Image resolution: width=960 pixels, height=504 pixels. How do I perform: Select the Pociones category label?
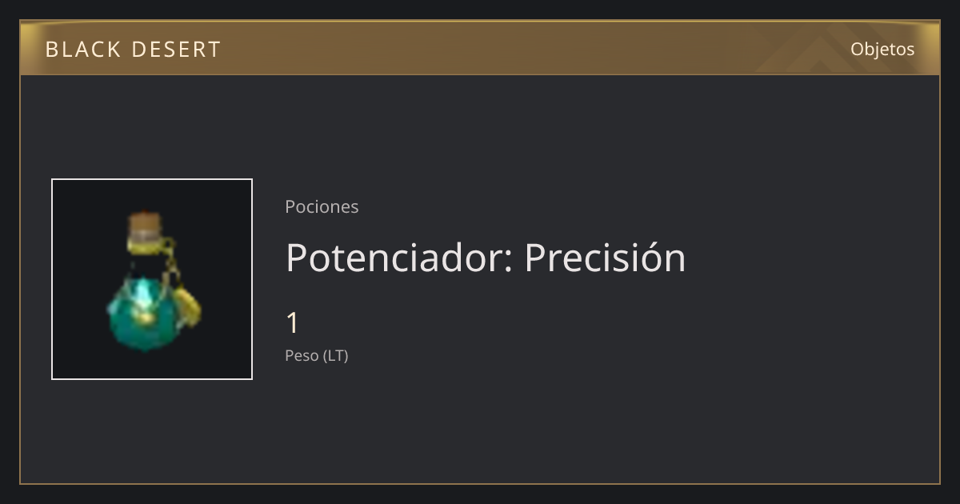pyautogui.click(x=322, y=206)
